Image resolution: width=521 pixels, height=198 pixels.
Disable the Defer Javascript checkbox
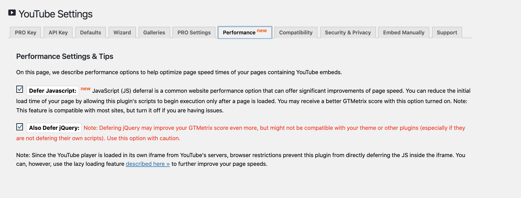[x=19, y=89]
